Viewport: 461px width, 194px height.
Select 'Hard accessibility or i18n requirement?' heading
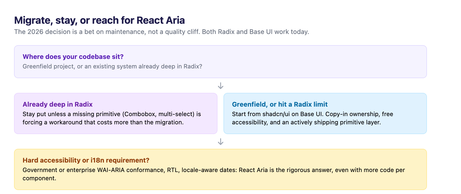click(86, 160)
